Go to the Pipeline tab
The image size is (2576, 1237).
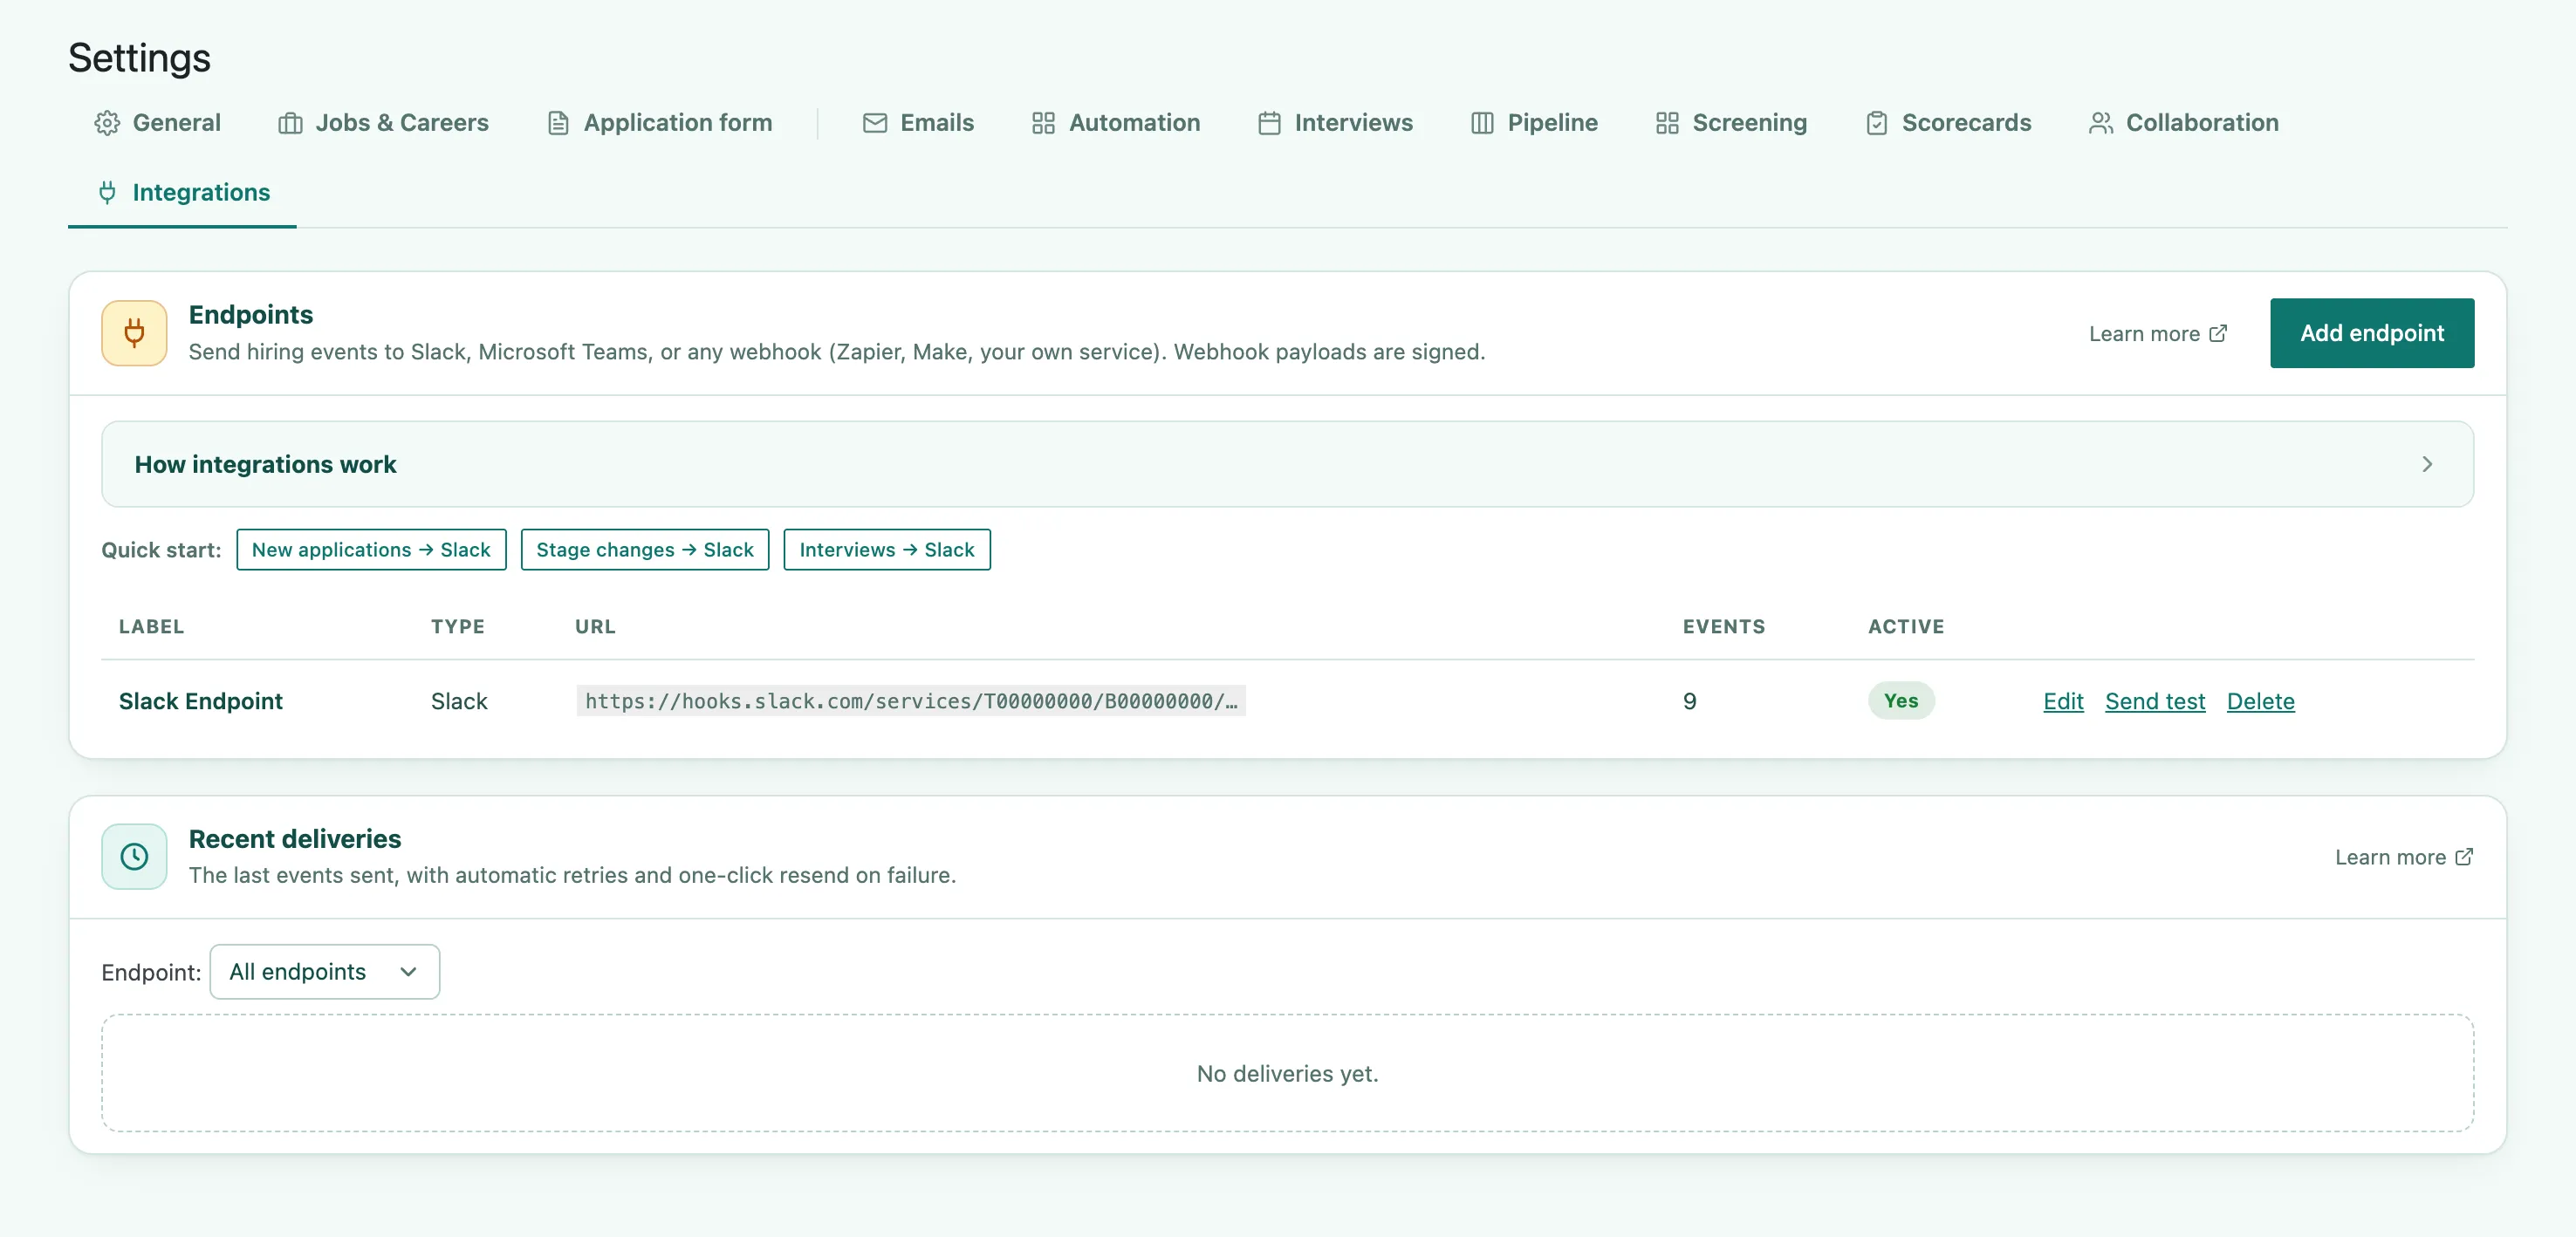coord(1534,123)
